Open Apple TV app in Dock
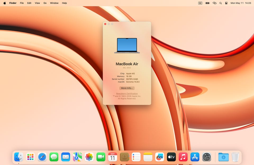 pyautogui.click(x=171, y=157)
